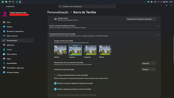The width and height of the screenshot is (174, 98).
Task: Select the Rede e Internet Wi-Fi icon
Action: [4, 36]
